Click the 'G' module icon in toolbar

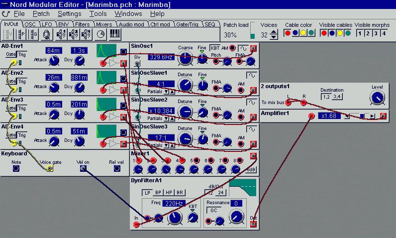(x=34, y=34)
